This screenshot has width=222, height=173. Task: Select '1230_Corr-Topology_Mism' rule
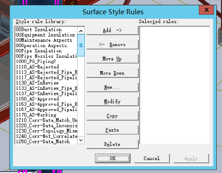pos(46,131)
